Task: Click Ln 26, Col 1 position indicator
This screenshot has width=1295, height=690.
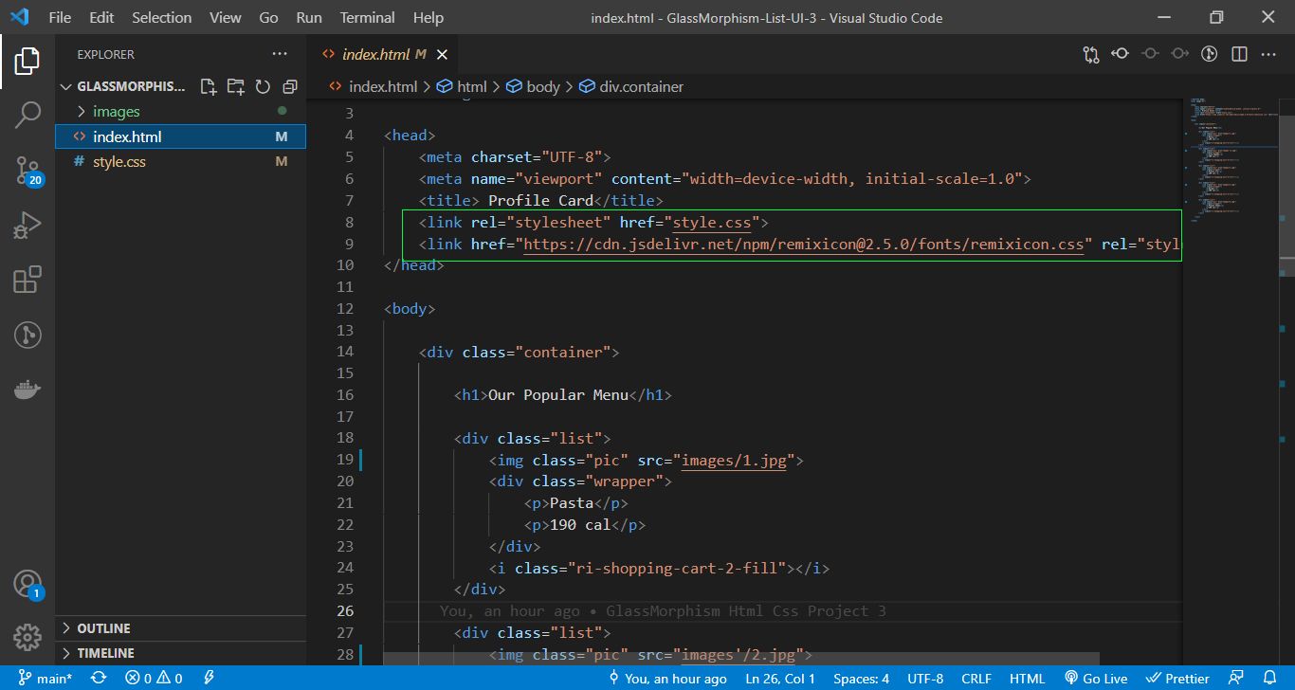Action: [780, 679]
